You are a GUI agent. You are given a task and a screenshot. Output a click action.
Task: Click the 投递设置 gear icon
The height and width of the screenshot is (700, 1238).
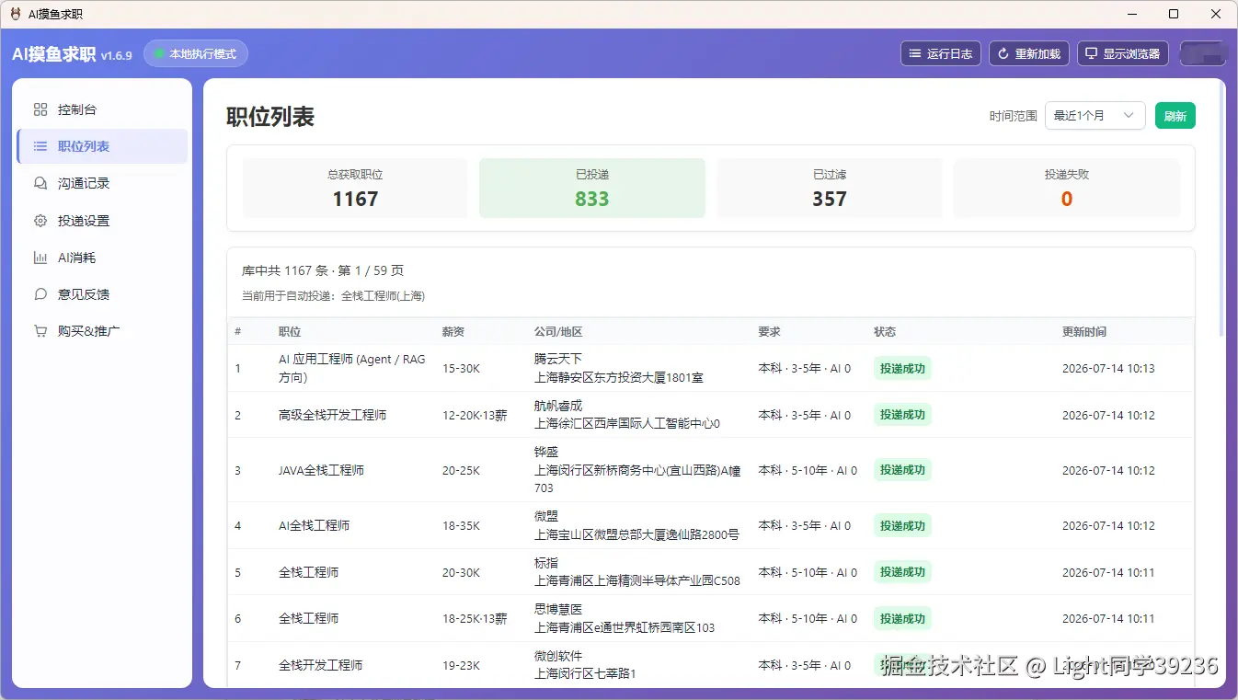click(40, 221)
